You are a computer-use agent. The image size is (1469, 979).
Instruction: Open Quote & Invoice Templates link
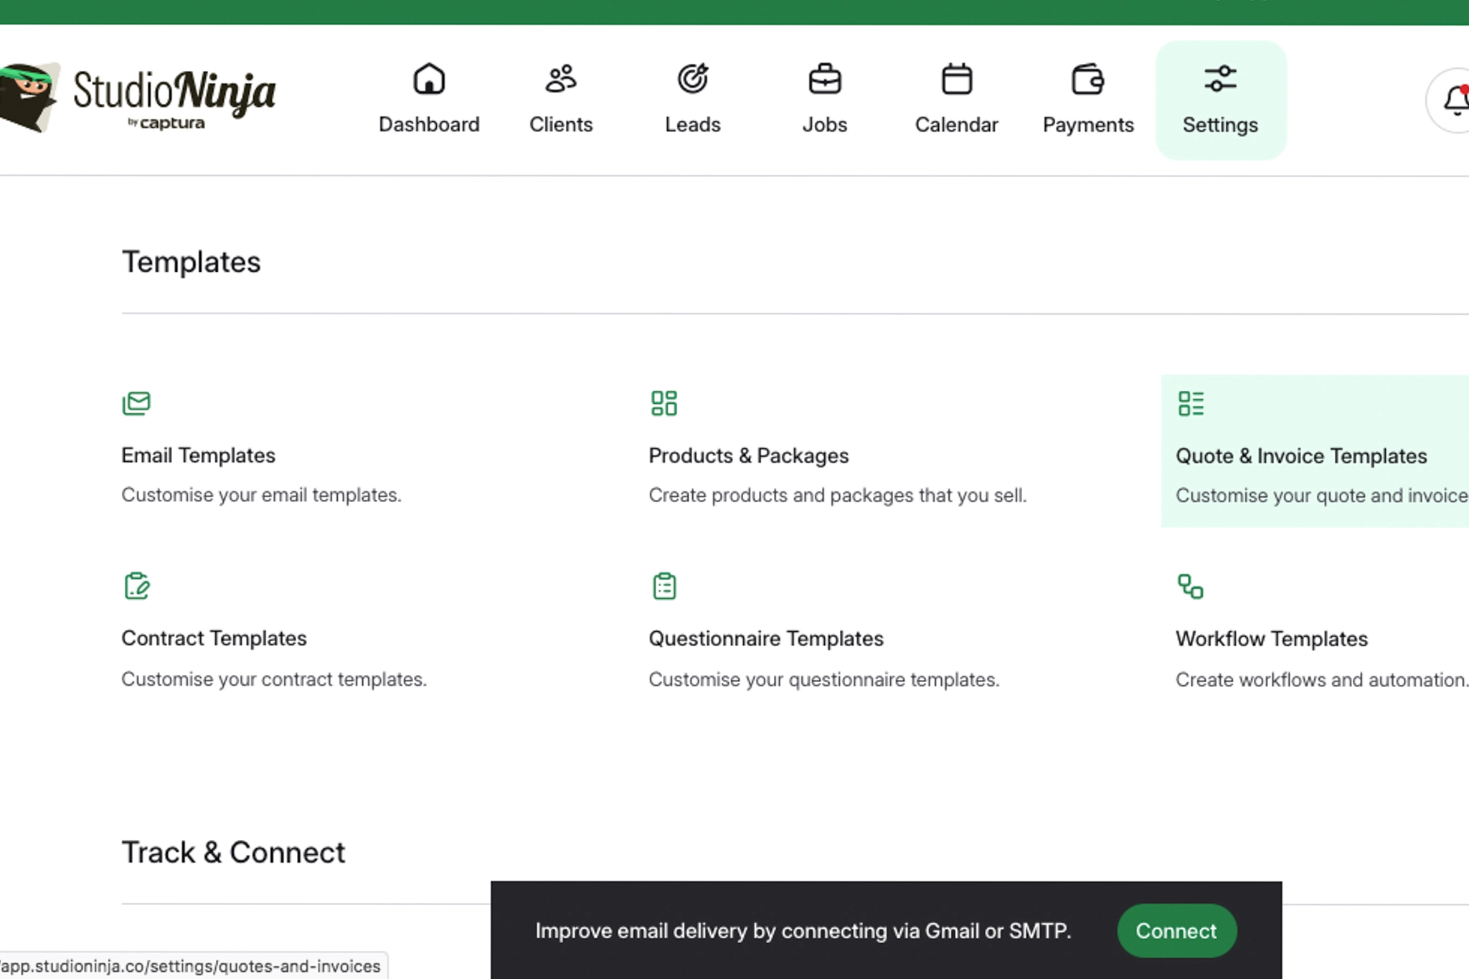click(x=1301, y=456)
